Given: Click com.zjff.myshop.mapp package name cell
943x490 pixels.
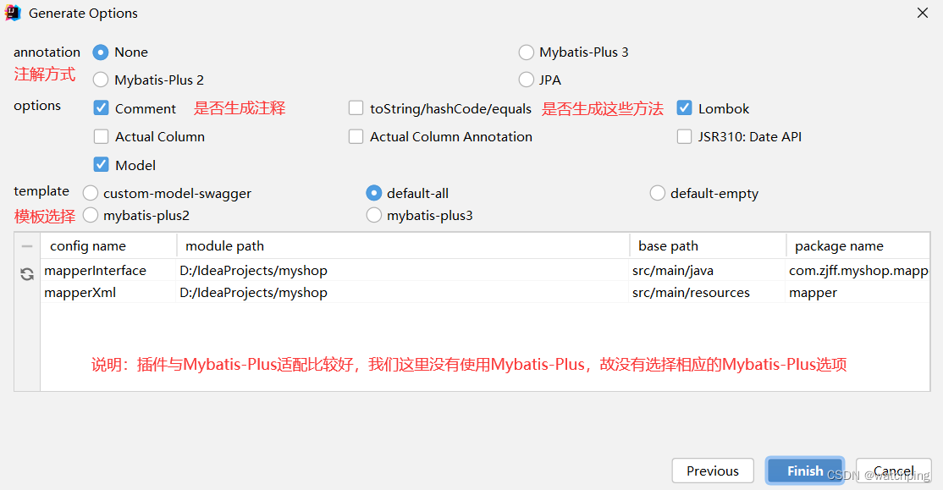Looking at the screenshot, I should [858, 271].
